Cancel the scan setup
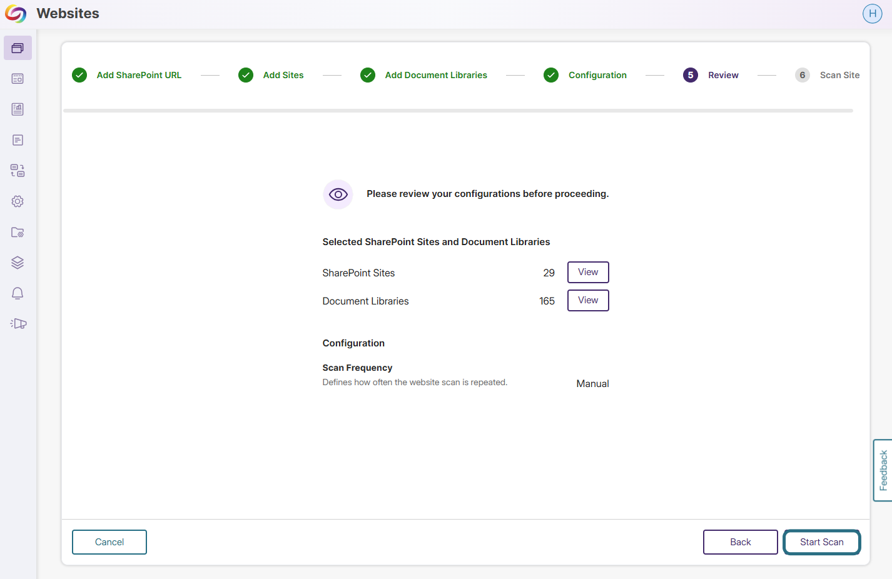This screenshot has width=892, height=579. [x=109, y=542]
